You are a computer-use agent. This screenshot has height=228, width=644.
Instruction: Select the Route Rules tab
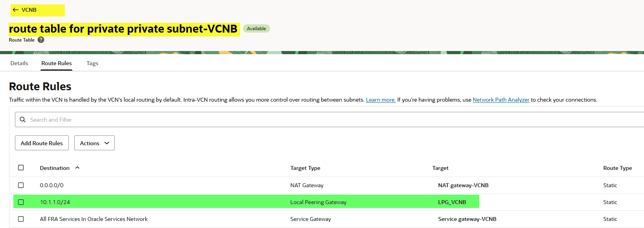(57, 63)
